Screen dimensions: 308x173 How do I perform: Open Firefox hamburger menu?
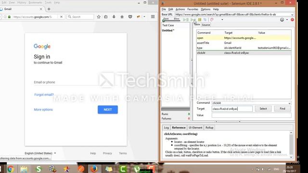pos(153,17)
